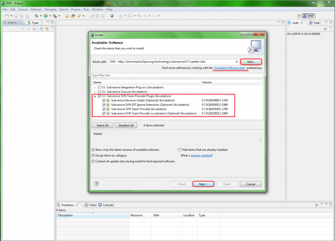335x241 pixels.
Task: Open the Refactor menu
Action: pyautogui.click(x=36, y=9)
